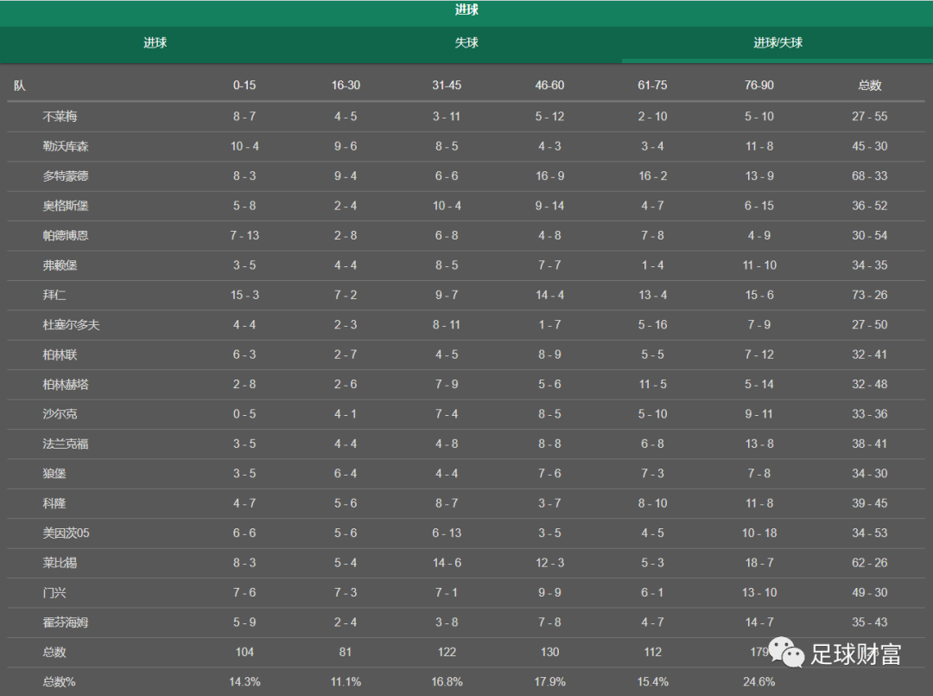The width and height of the screenshot is (933, 696).
Task: Click the 31-45 column header
Action: [x=447, y=85]
